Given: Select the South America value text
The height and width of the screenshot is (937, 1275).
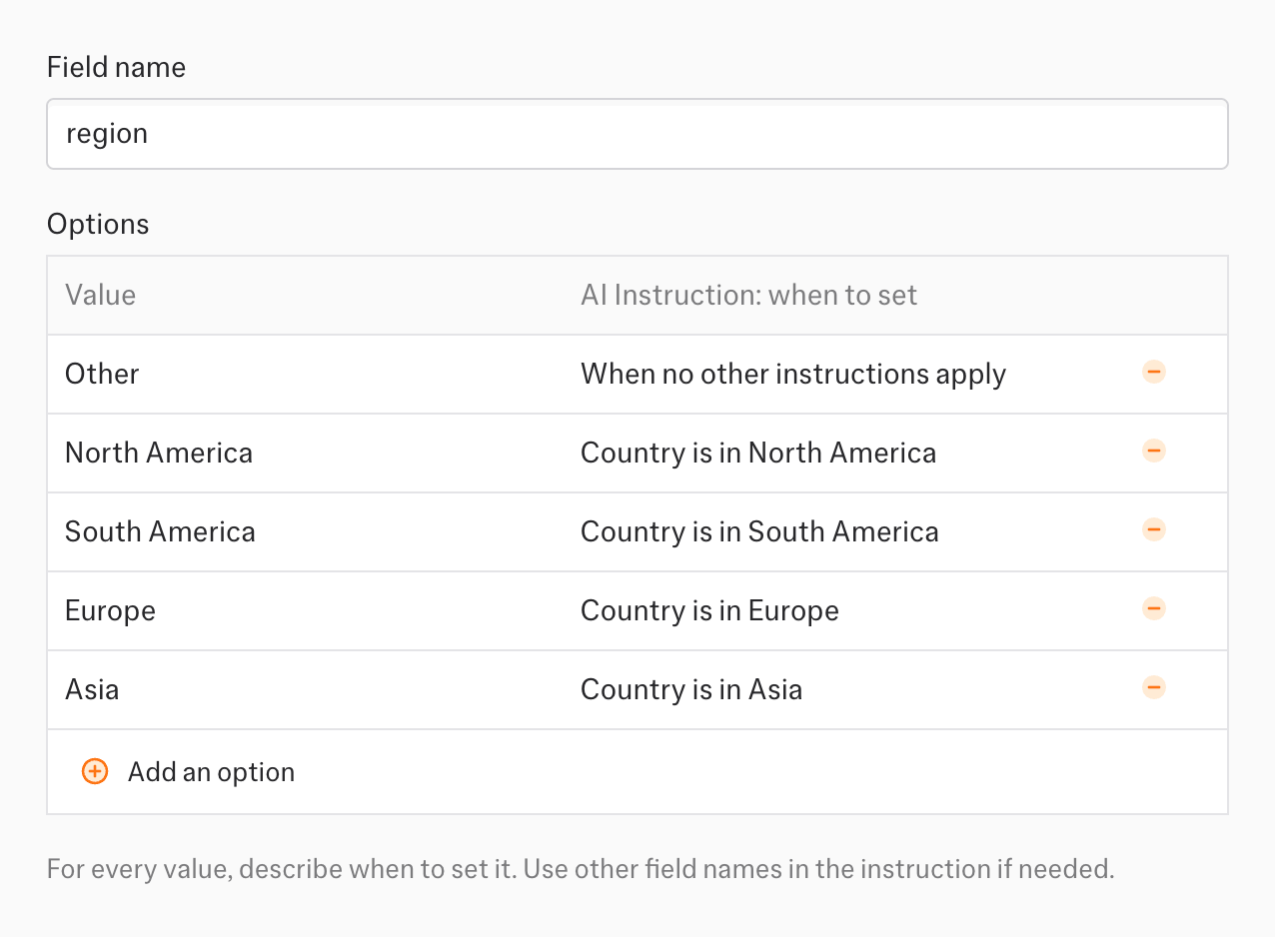Looking at the screenshot, I should pyautogui.click(x=160, y=531).
